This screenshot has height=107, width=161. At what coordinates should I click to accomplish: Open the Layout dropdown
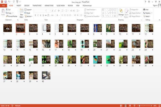coord(28,10)
